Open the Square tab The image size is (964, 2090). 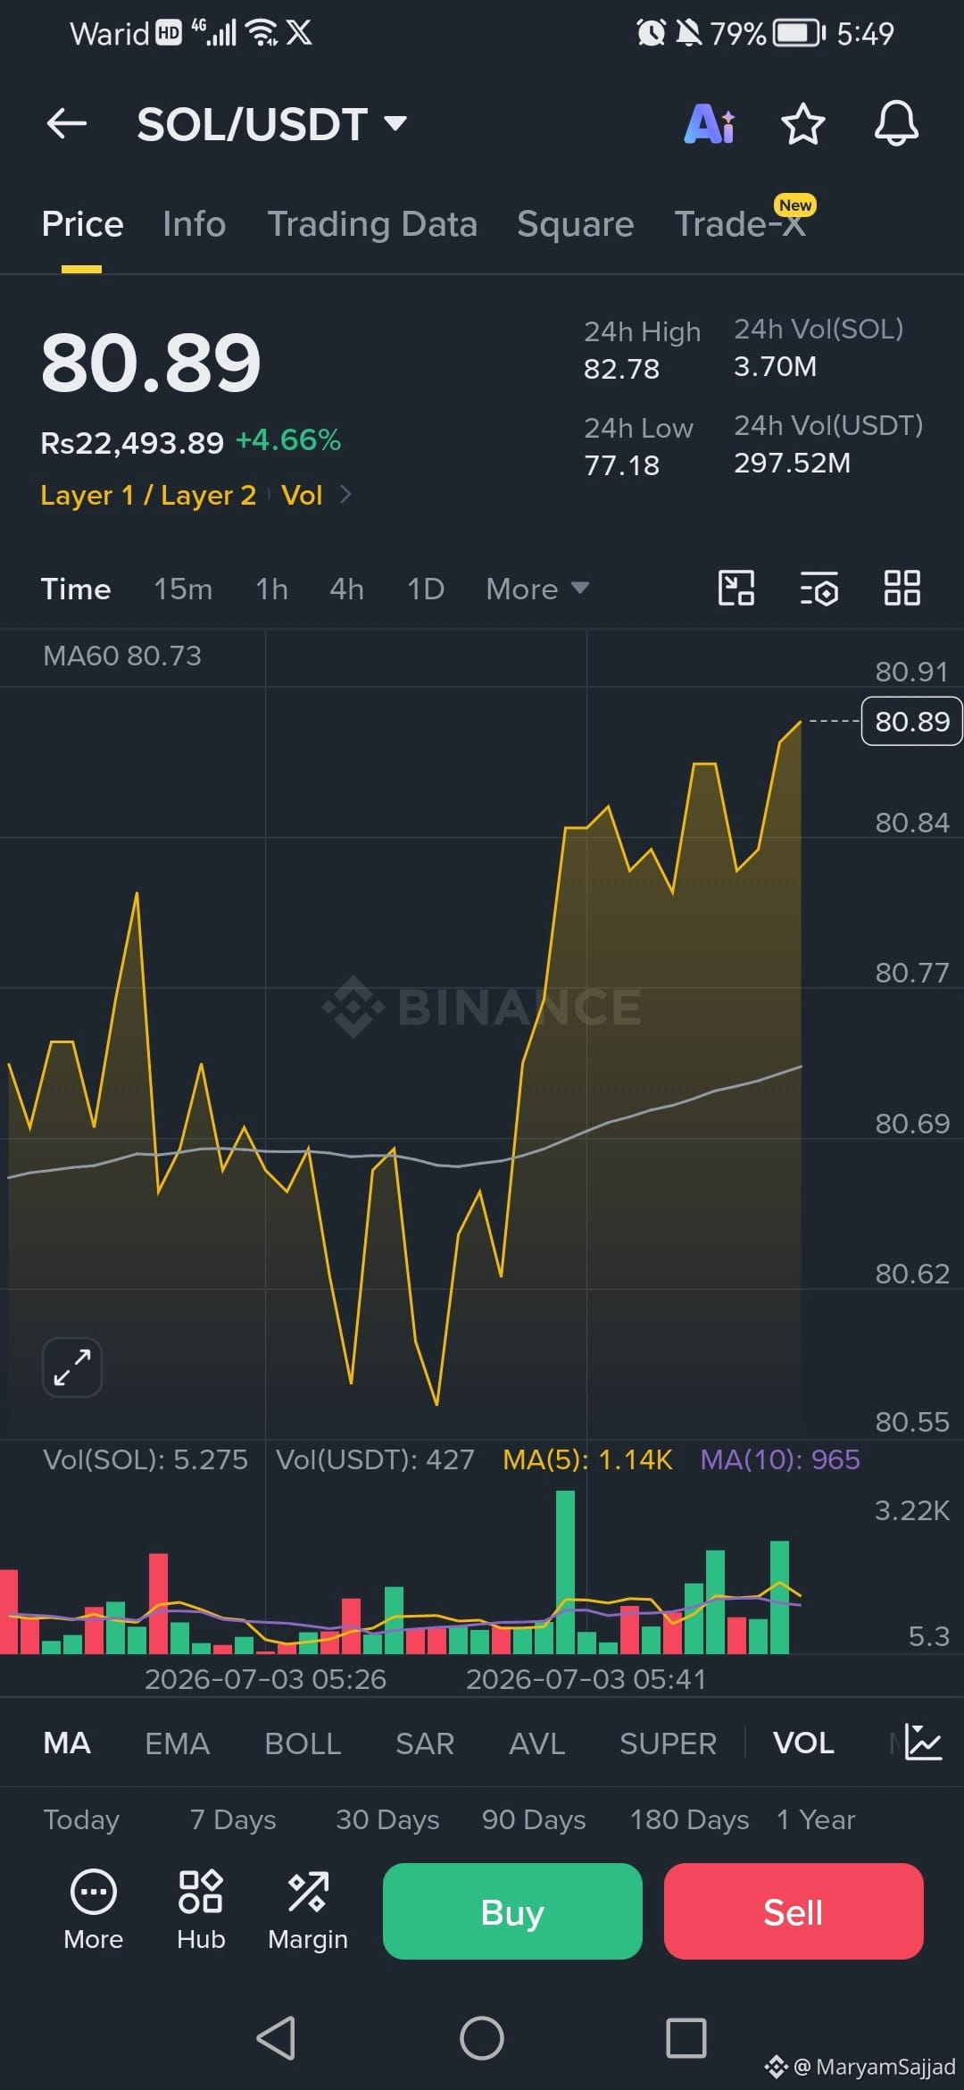[576, 224]
